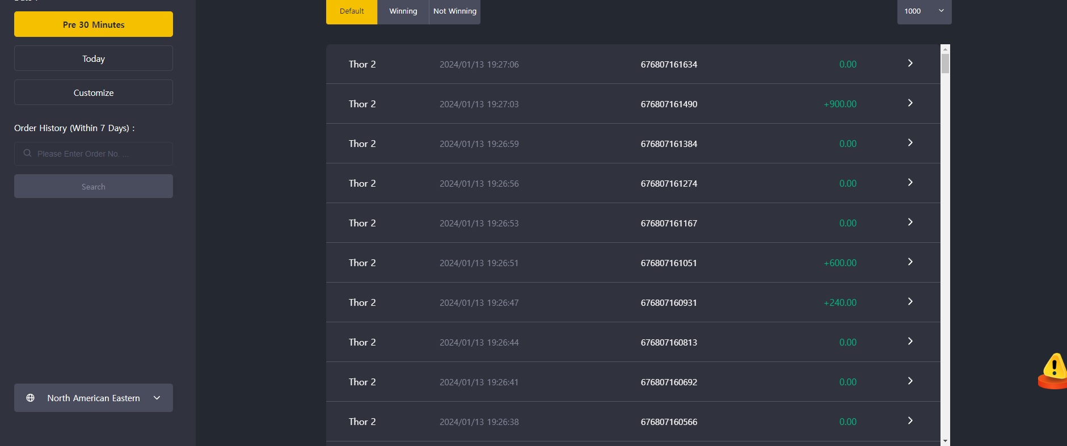Click the 0.00 amount for order 676807160813

[x=848, y=343]
